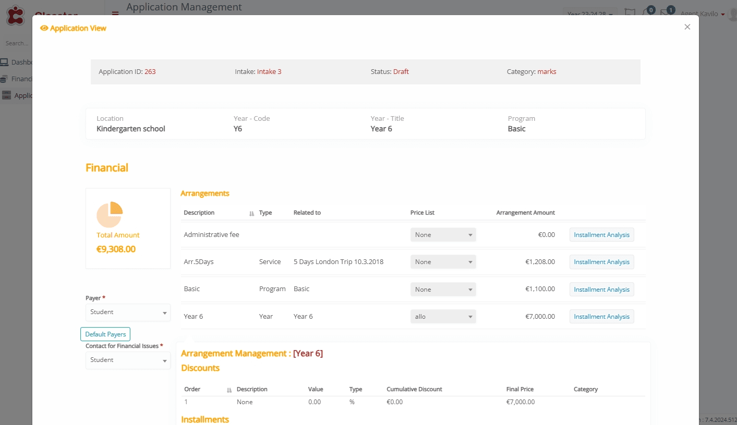Click the Discounts section heading
This screenshot has width=737, height=425.
tap(200, 368)
